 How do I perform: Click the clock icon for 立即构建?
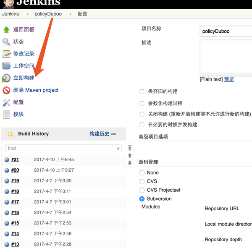pos(6,78)
